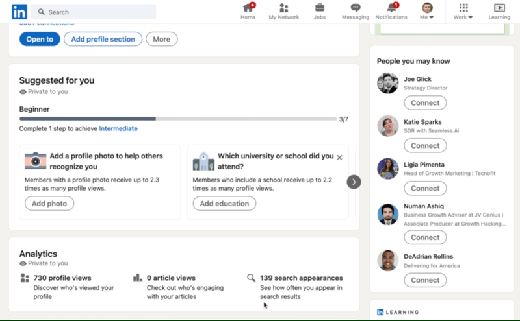Open 0 article views analytics
The image size is (520, 321).
(x=171, y=278)
